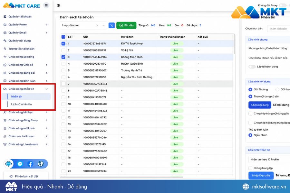290x193 pixels.
Task: Click the Quản lý Email envelope icon
Action: [5, 33]
